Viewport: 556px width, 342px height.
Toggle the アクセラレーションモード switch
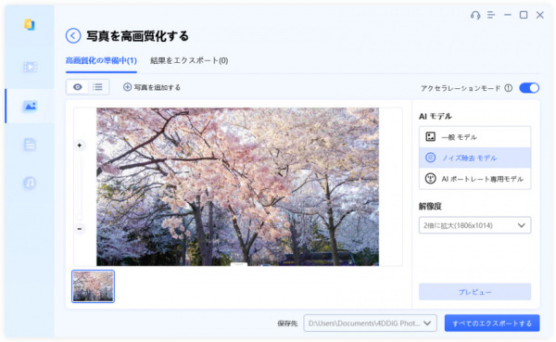[x=529, y=88]
